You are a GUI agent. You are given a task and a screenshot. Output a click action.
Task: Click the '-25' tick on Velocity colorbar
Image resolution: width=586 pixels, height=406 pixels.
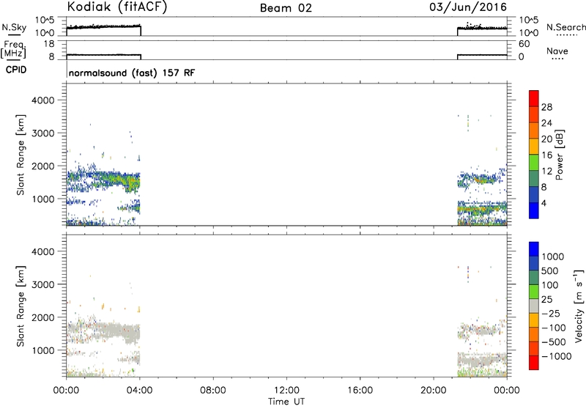coord(551,313)
